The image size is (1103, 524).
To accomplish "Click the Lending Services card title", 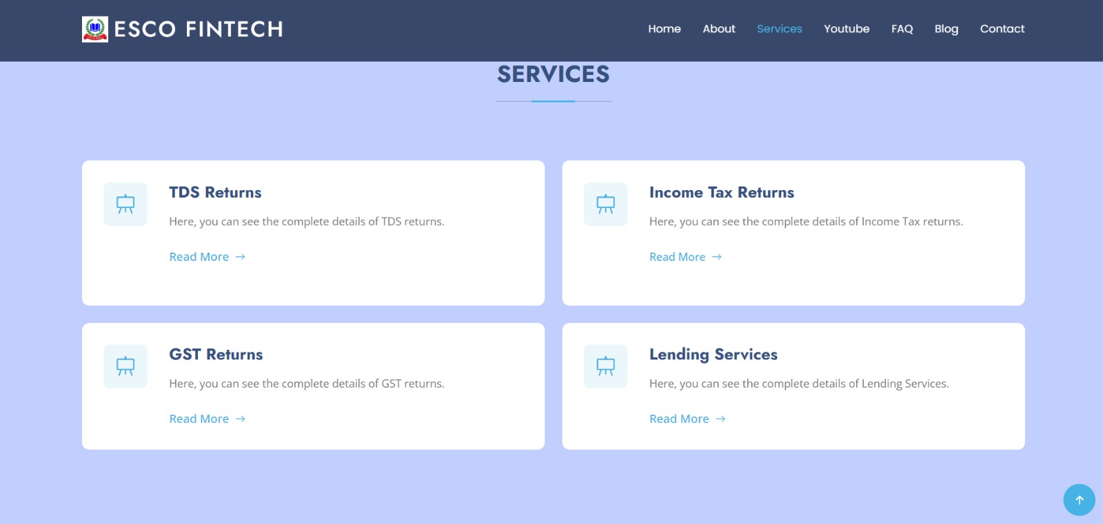I will pyautogui.click(x=713, y=355).
